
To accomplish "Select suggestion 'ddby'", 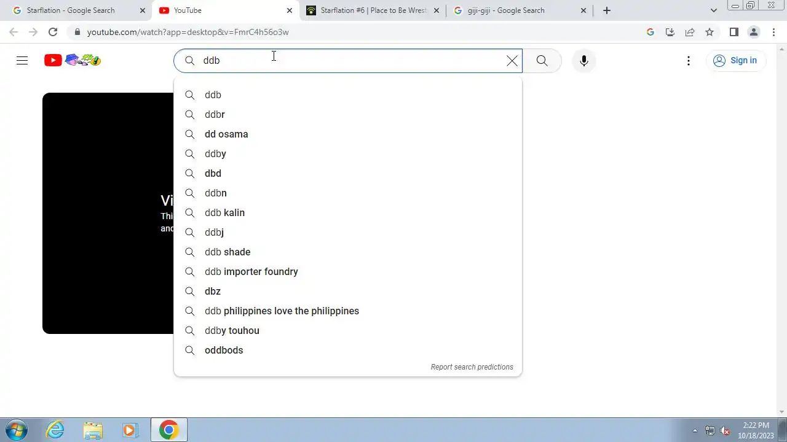I will 348,153.
